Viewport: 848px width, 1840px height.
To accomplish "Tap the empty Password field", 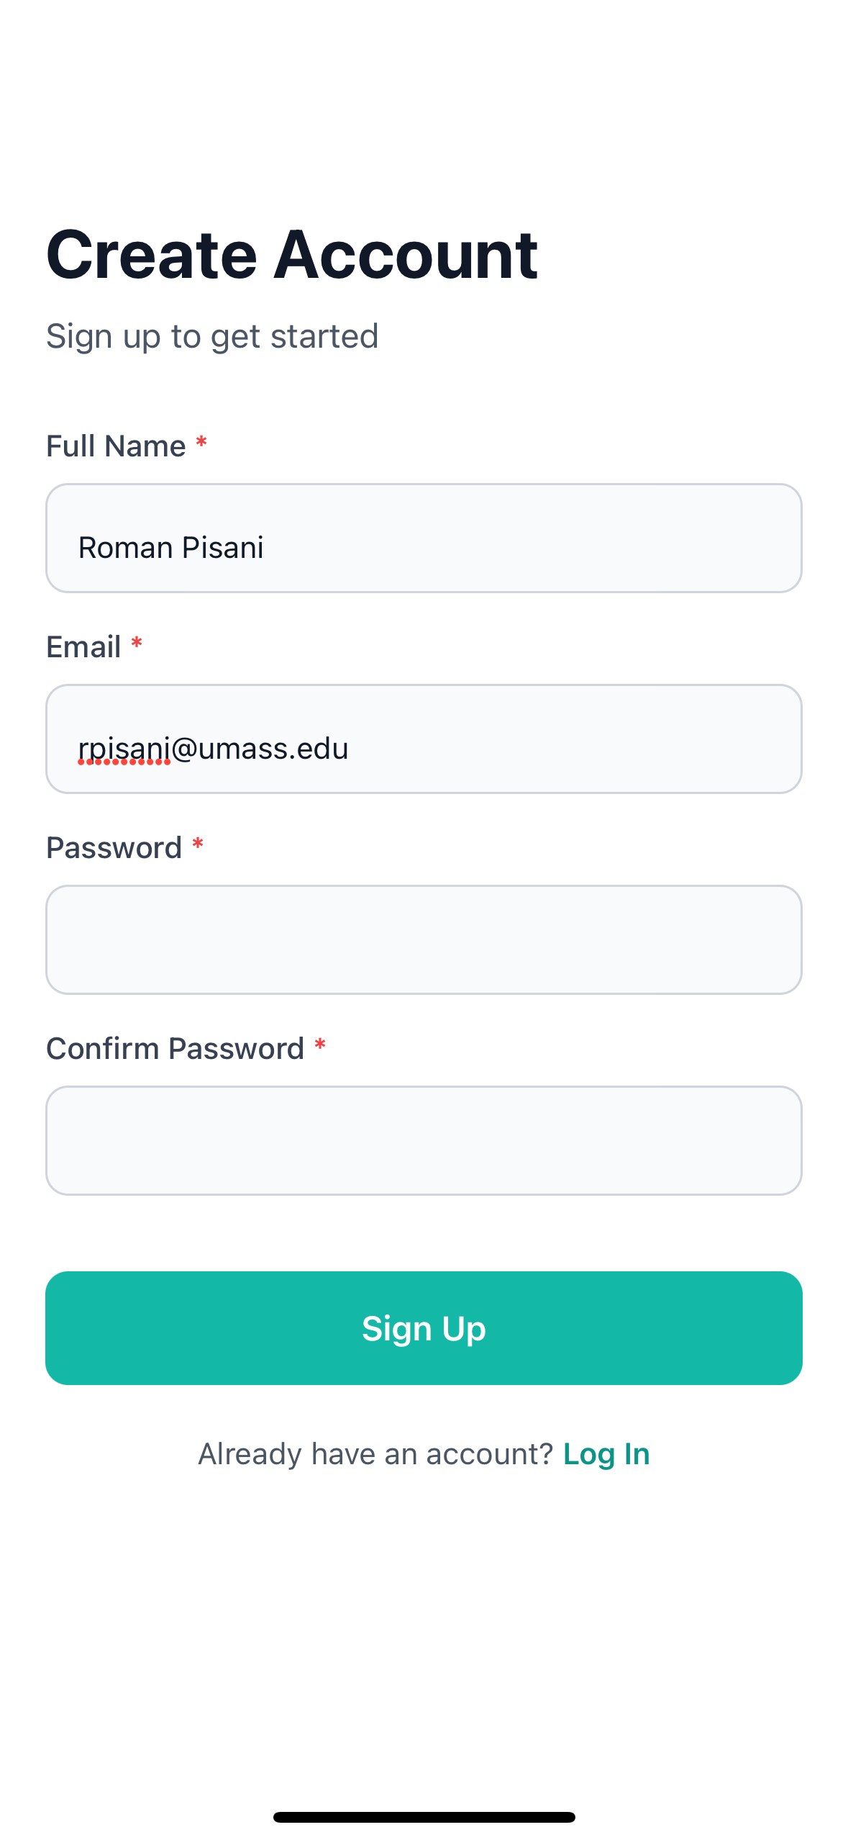I will pos(424,940).
